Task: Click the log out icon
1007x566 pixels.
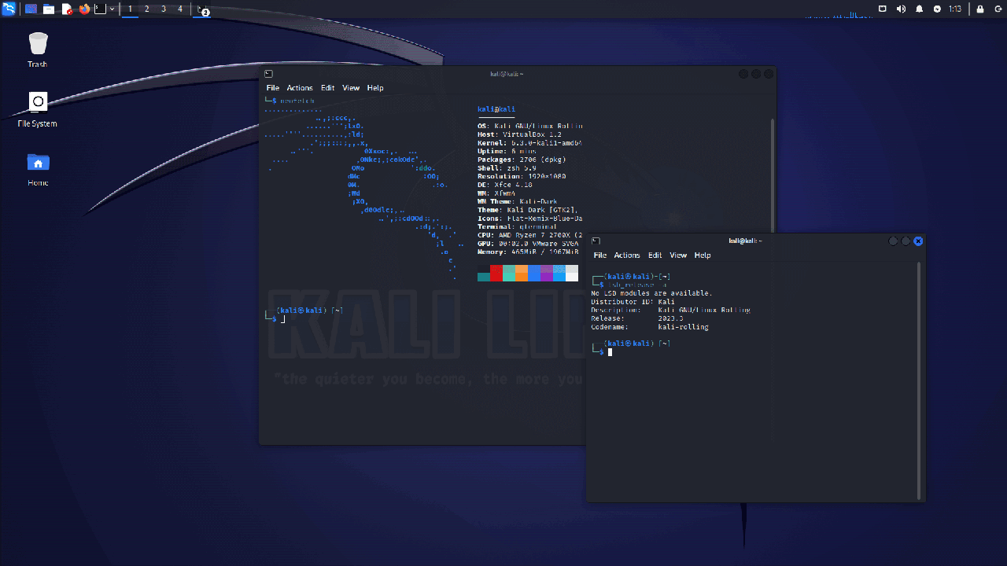Action: [998, 9]
